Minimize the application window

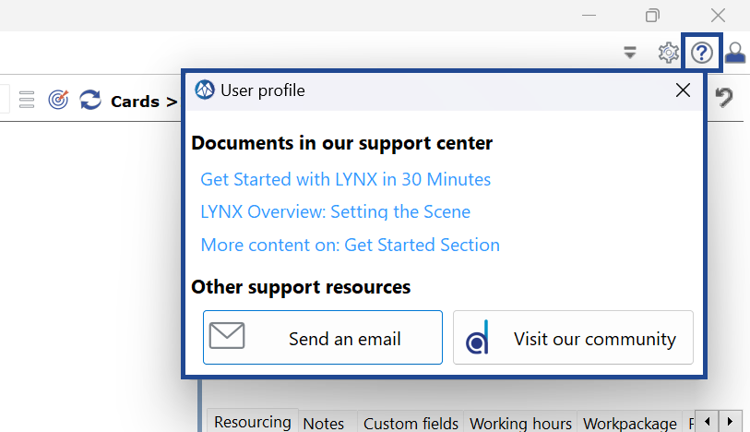(589, 16)
